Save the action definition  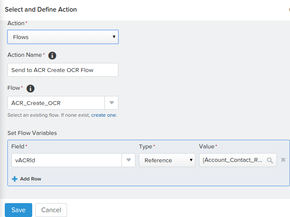[x=18, y=210]
